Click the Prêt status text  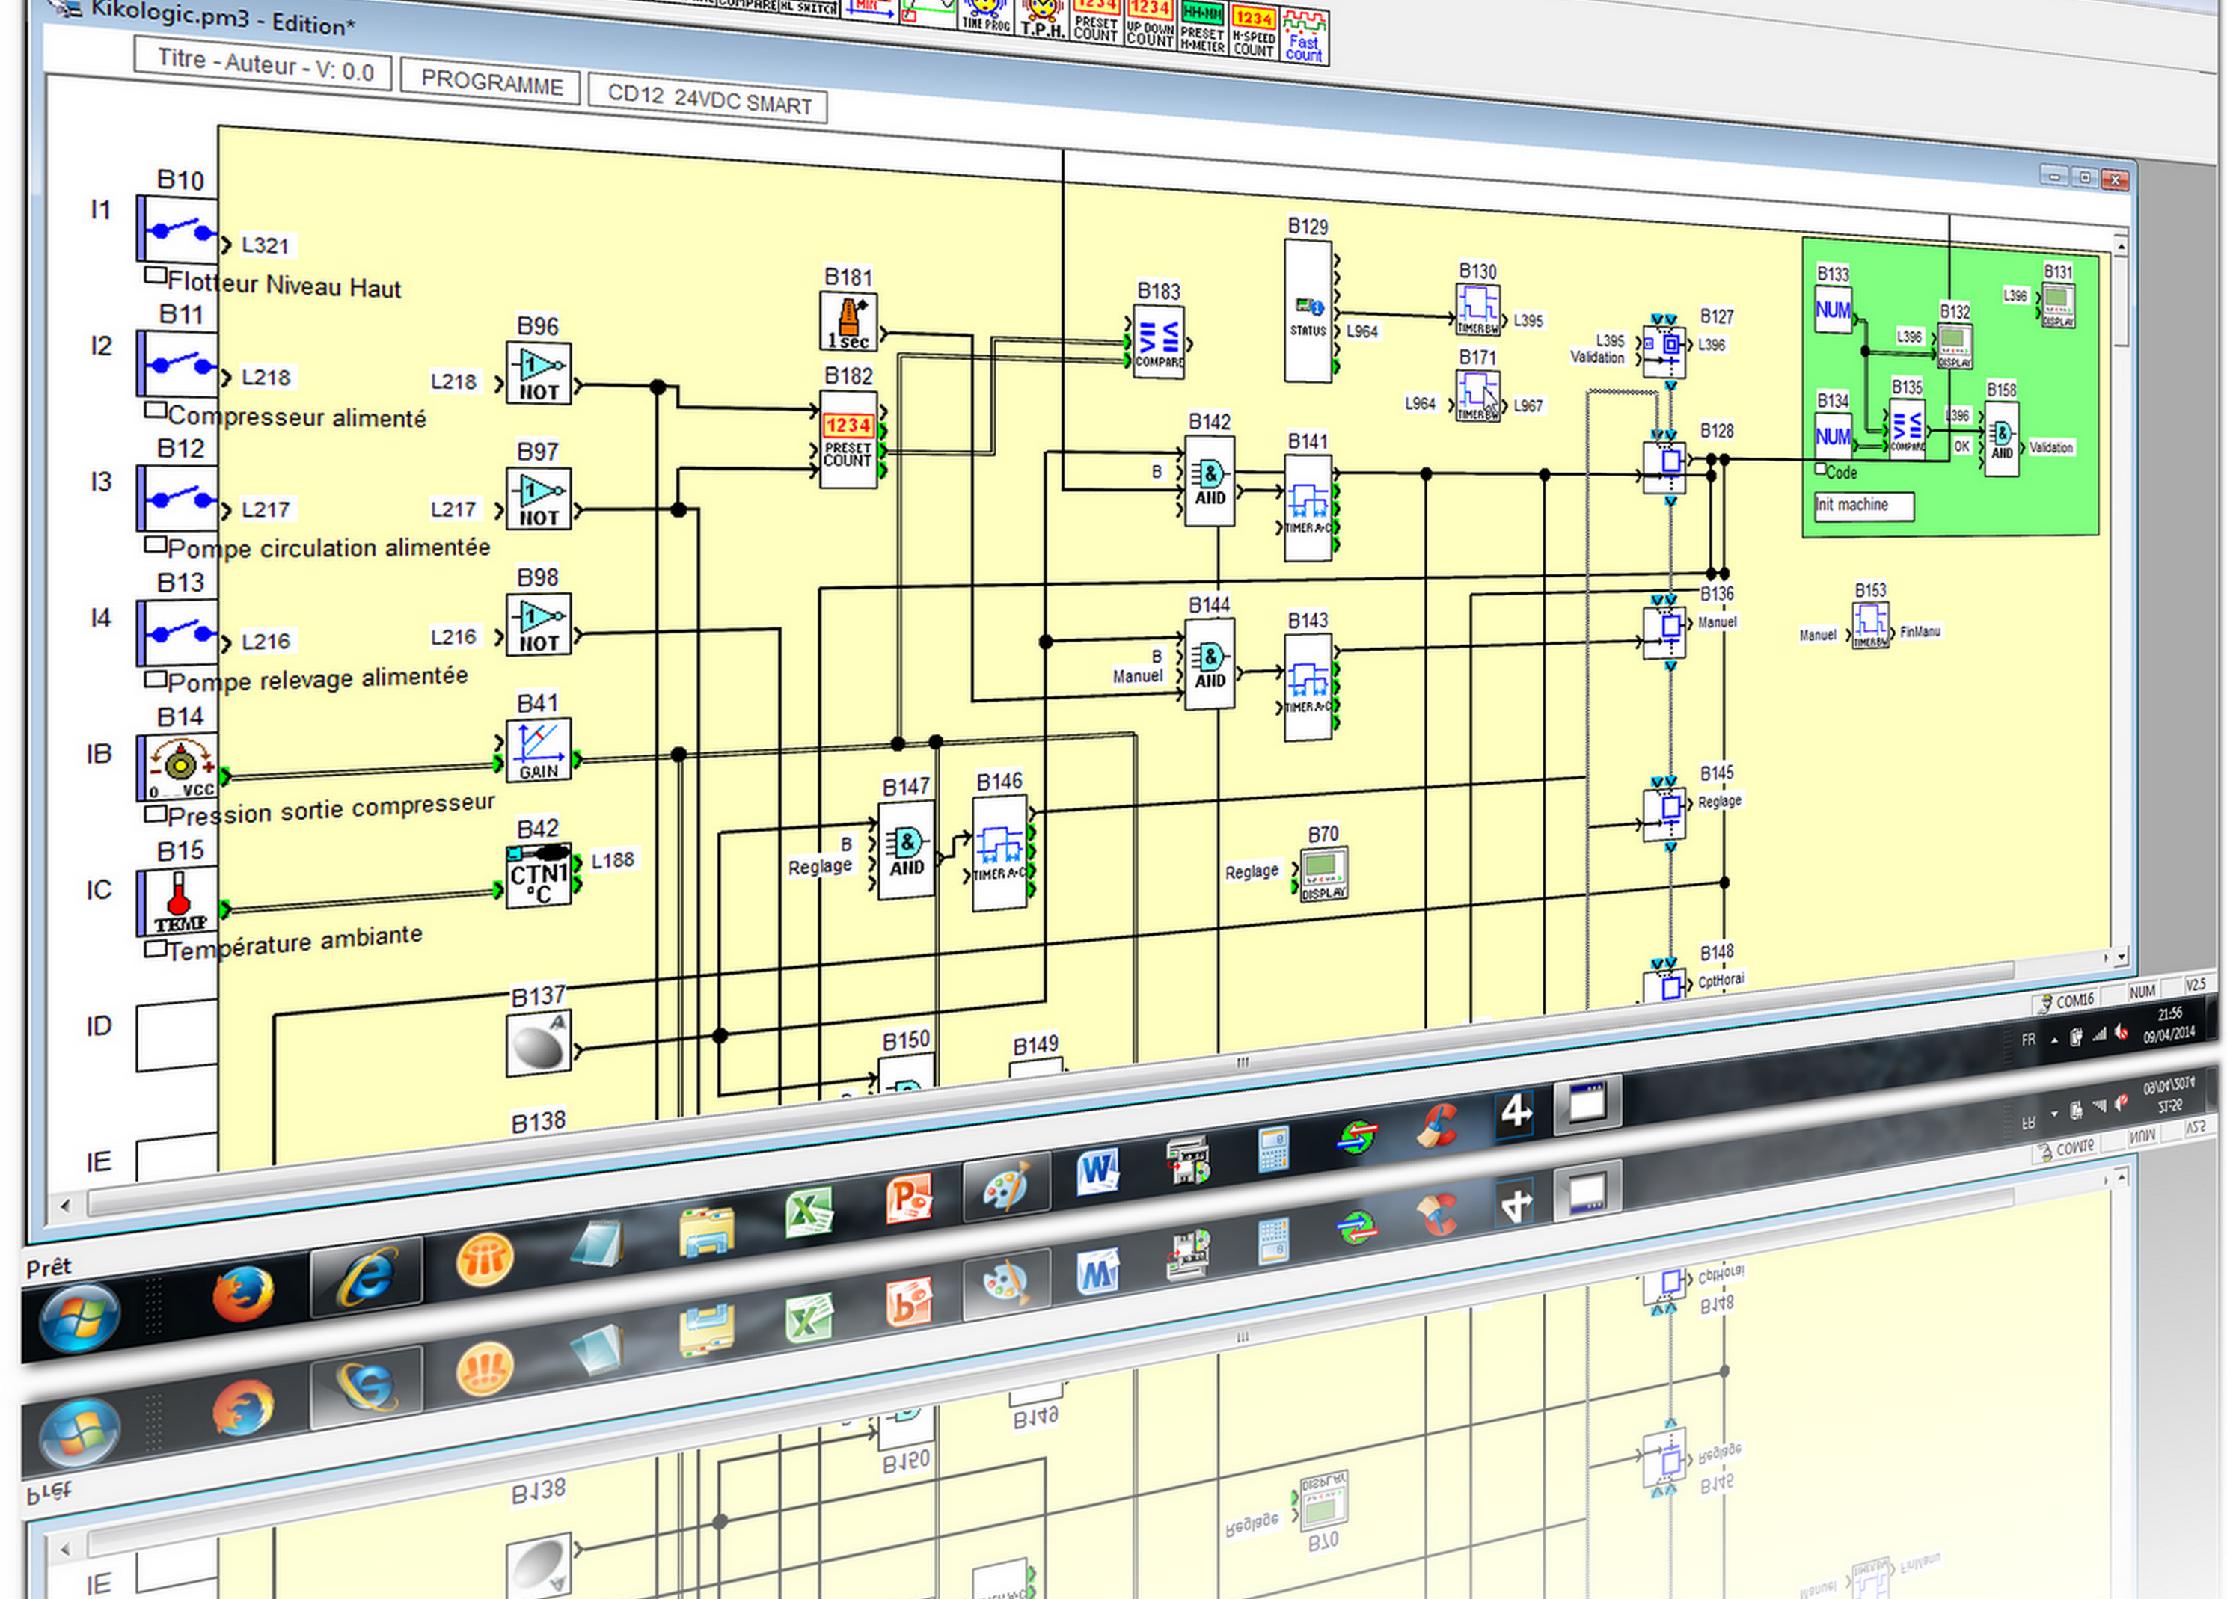pyautogui.click(x=49, y=1268)
